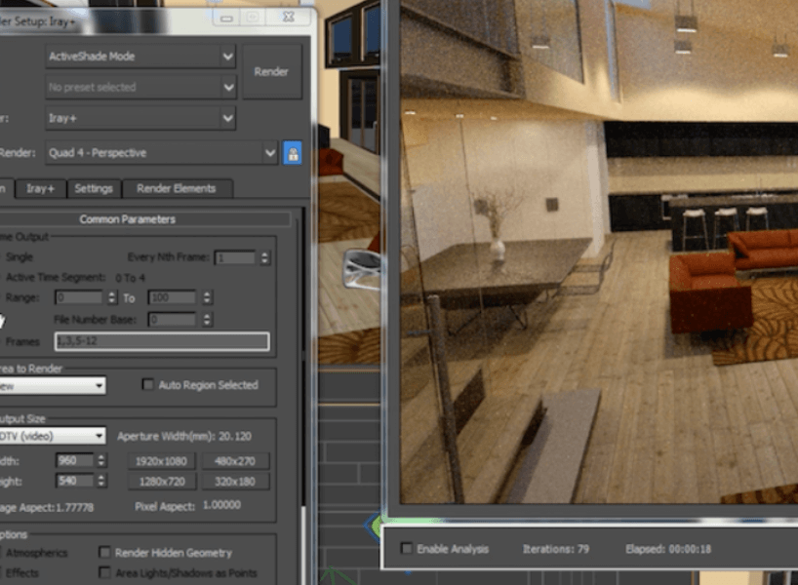Click the Width field showing 960
The height and width of the screenshot is (585, 798).
tap(74, 461)
